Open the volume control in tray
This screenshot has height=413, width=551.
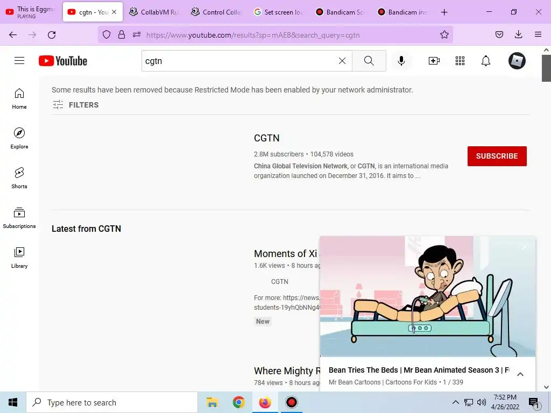pyautogui.click(x=482, y=402)
